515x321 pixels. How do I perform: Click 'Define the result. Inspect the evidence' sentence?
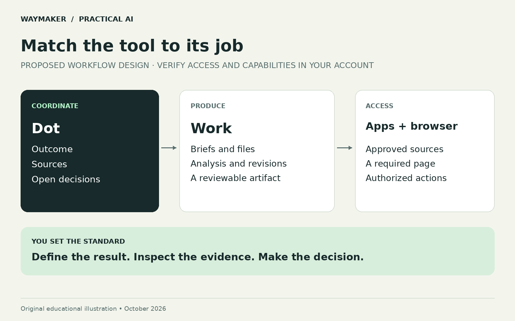pos(198,257)
